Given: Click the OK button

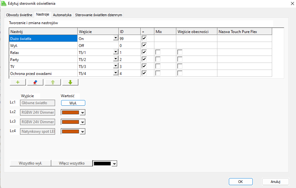Looking at the screenshot, I should coord(240,182).
